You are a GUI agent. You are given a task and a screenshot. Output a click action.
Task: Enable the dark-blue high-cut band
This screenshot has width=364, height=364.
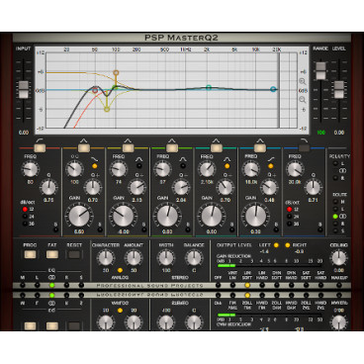(x=304, y=148)
